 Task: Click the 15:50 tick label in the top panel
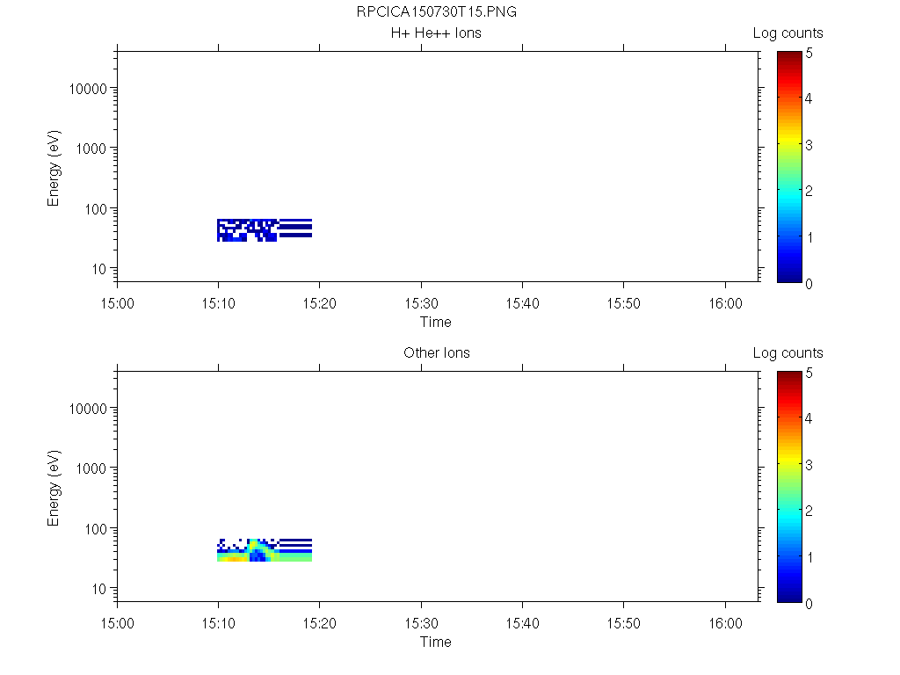pos(624,303)
